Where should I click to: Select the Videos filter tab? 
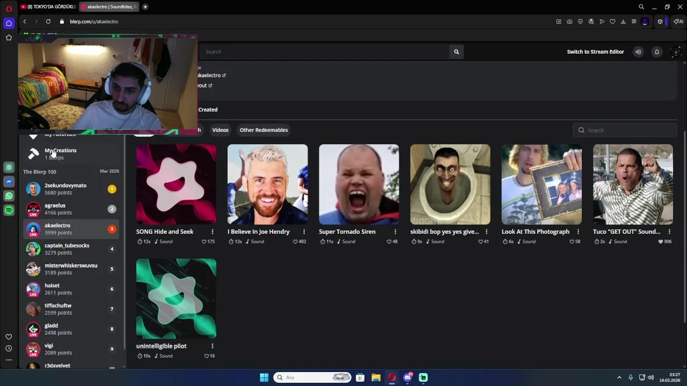tap(220, 130)
